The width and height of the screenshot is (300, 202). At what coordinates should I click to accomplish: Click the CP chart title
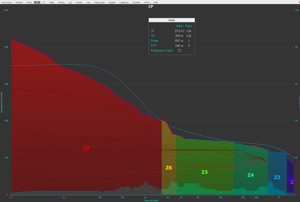[151, 7]
